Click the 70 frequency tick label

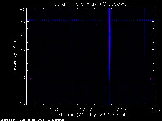click(22, 77)
